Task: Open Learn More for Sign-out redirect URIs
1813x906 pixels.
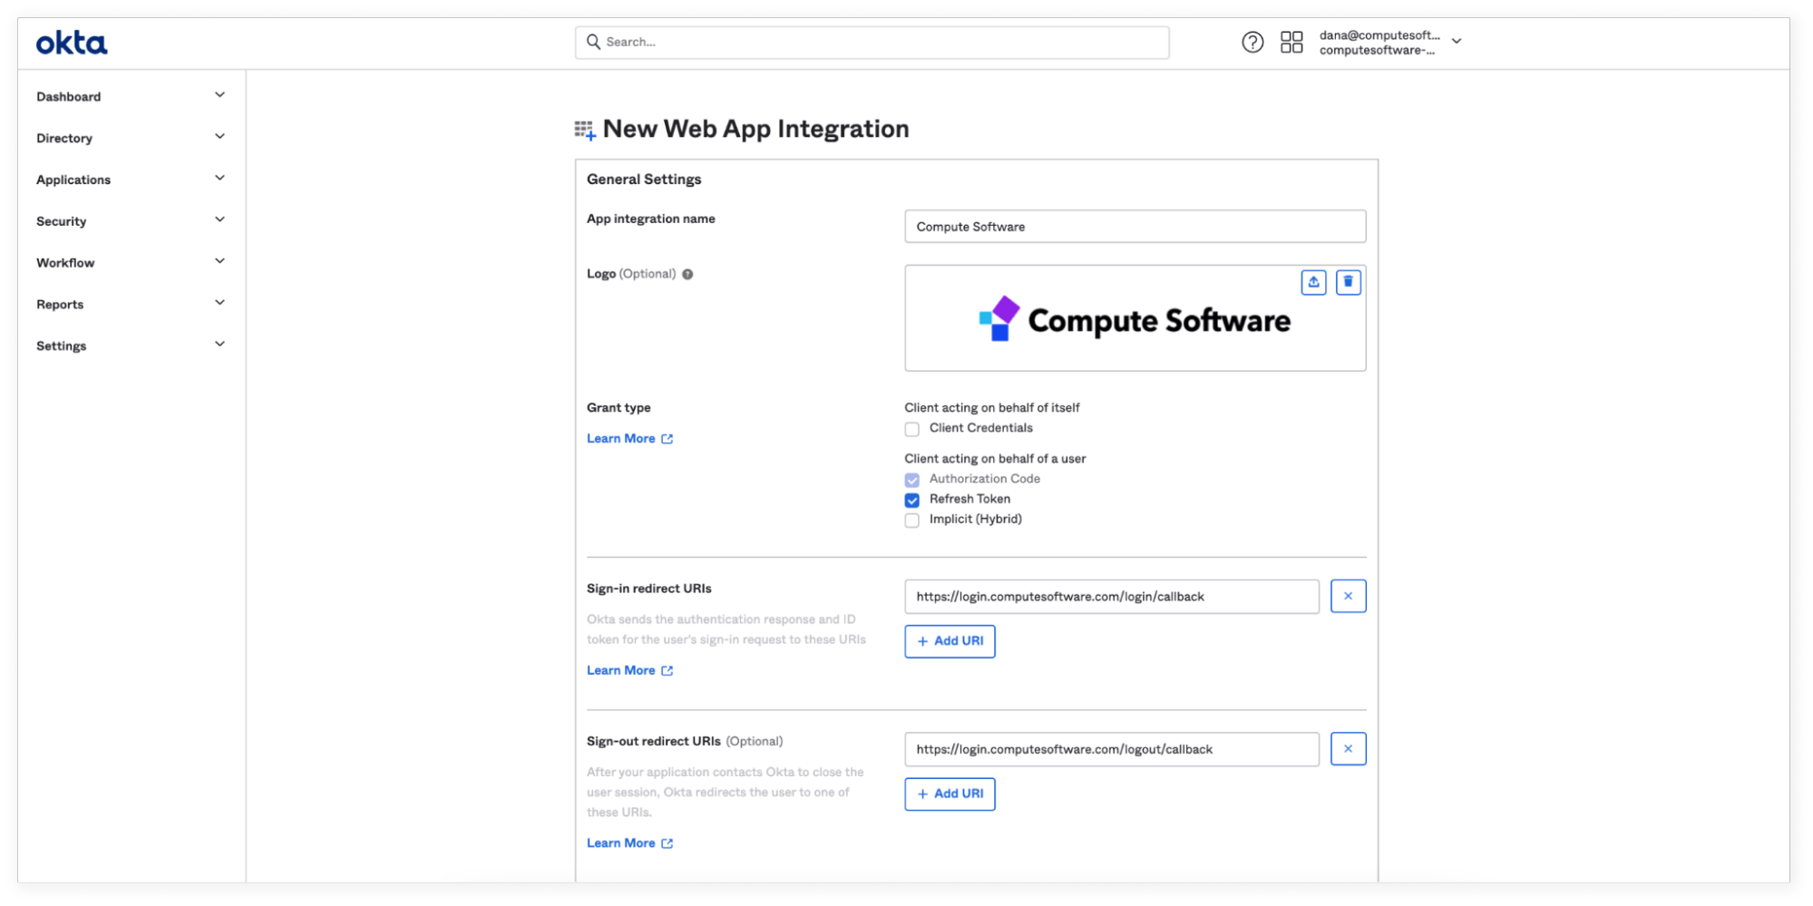Action: click(629, 843)
